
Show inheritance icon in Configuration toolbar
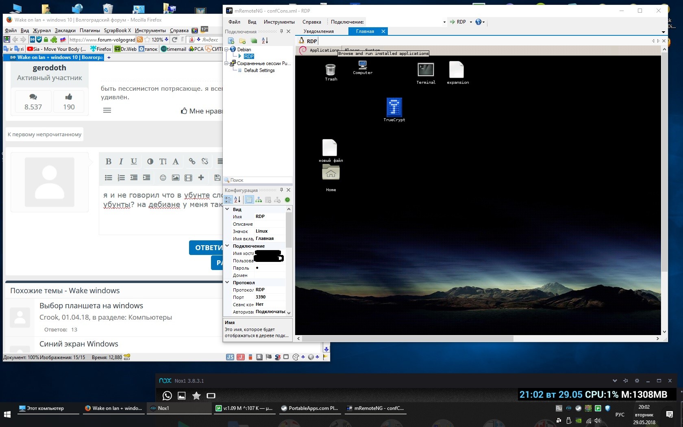click(x=259, y=200)
